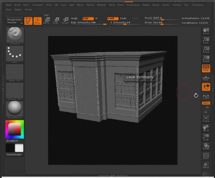This screenshot has height=178, width=215.
Task: Open the Standard brush picker
Action: click(x=15, y=35)
